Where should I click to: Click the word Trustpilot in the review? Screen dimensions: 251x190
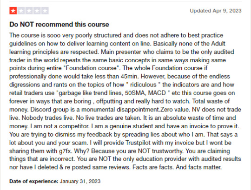138,143
